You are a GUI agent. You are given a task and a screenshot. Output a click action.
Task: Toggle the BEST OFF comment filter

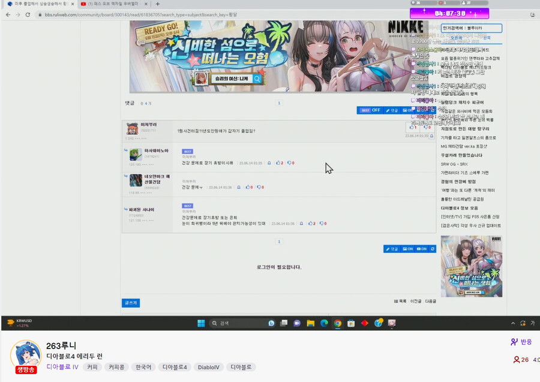[x=370, y=110]
